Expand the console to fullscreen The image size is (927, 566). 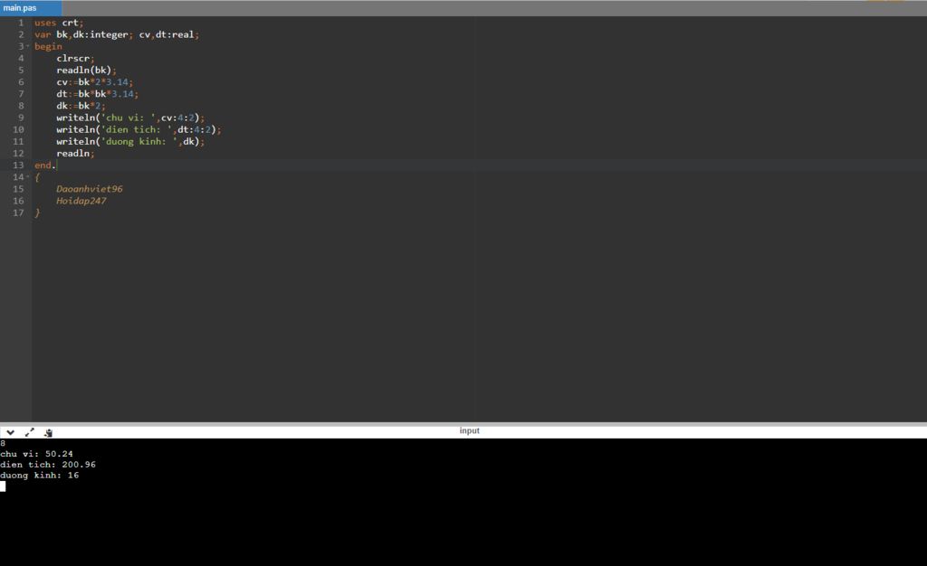coord(30,432)
